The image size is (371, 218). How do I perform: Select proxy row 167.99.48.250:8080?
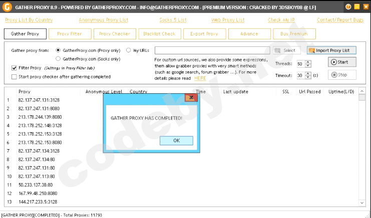38,194
